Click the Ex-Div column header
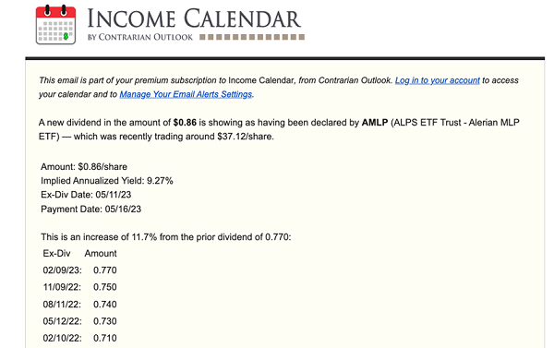554x348 pixels. click(x=56, y=253)
